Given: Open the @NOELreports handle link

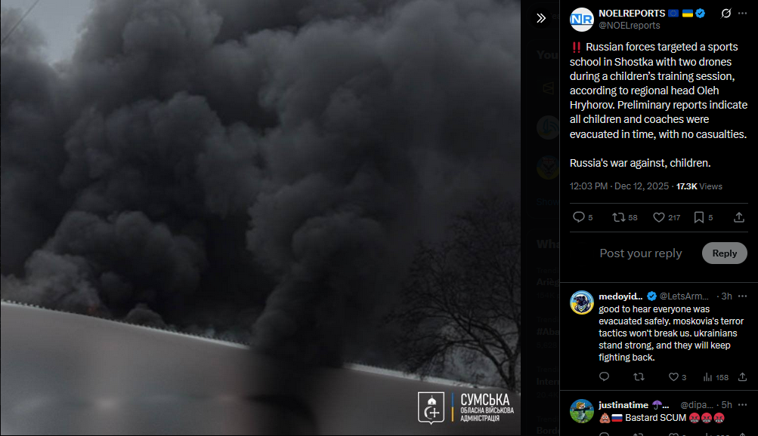Looking at the screenshot, I should tap(629, 26).
